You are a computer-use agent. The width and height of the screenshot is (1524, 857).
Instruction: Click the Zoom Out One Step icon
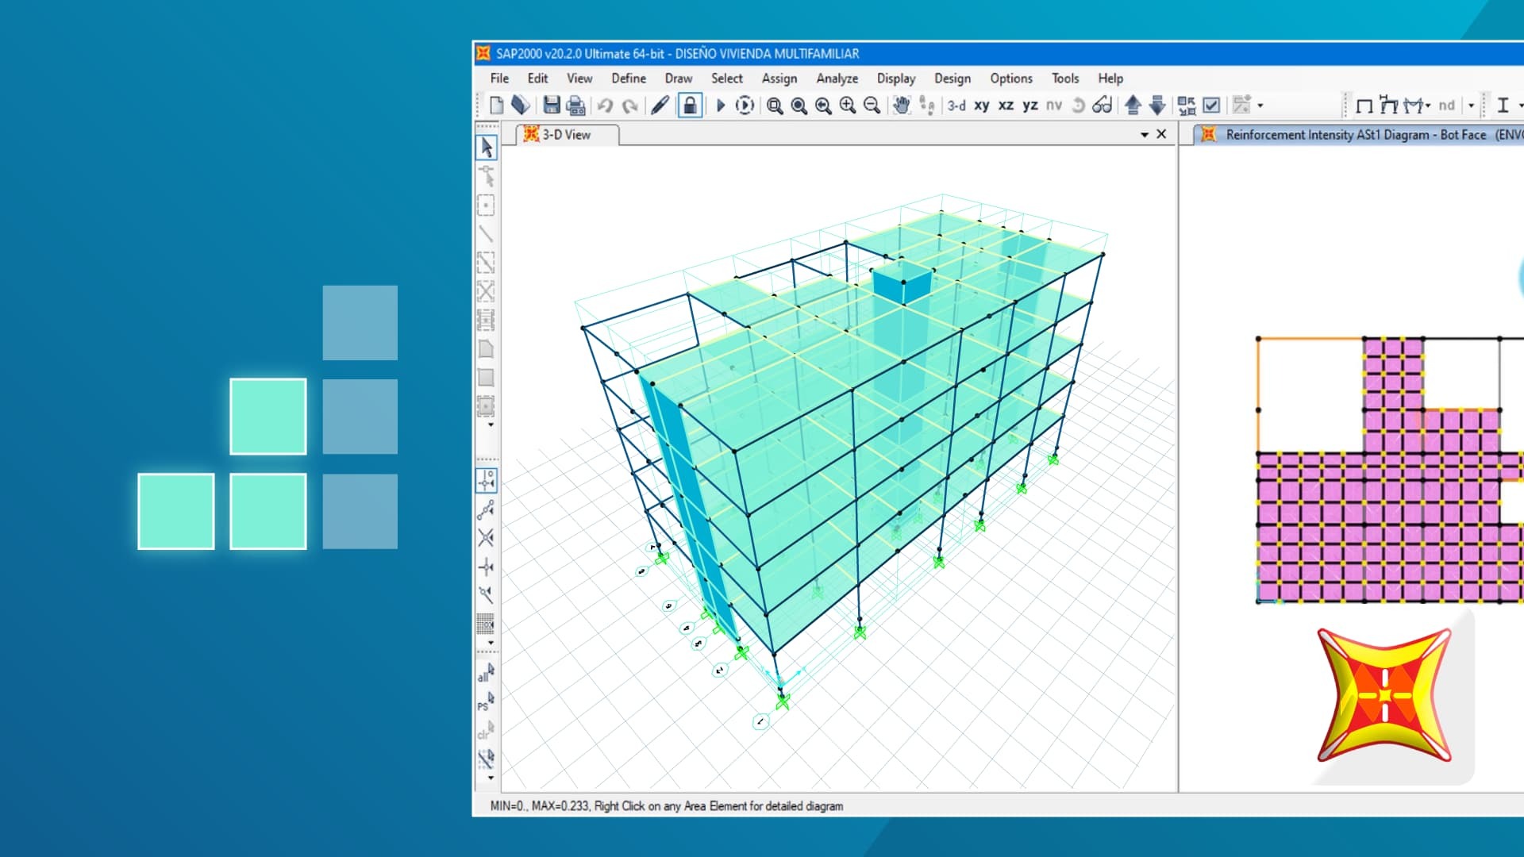872,105
